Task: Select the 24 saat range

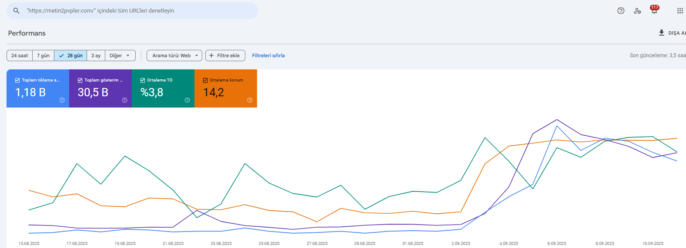Action: coord(20,55)
